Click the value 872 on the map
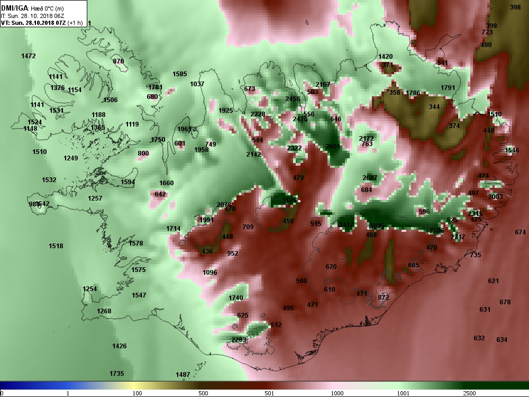 point(384,297)
